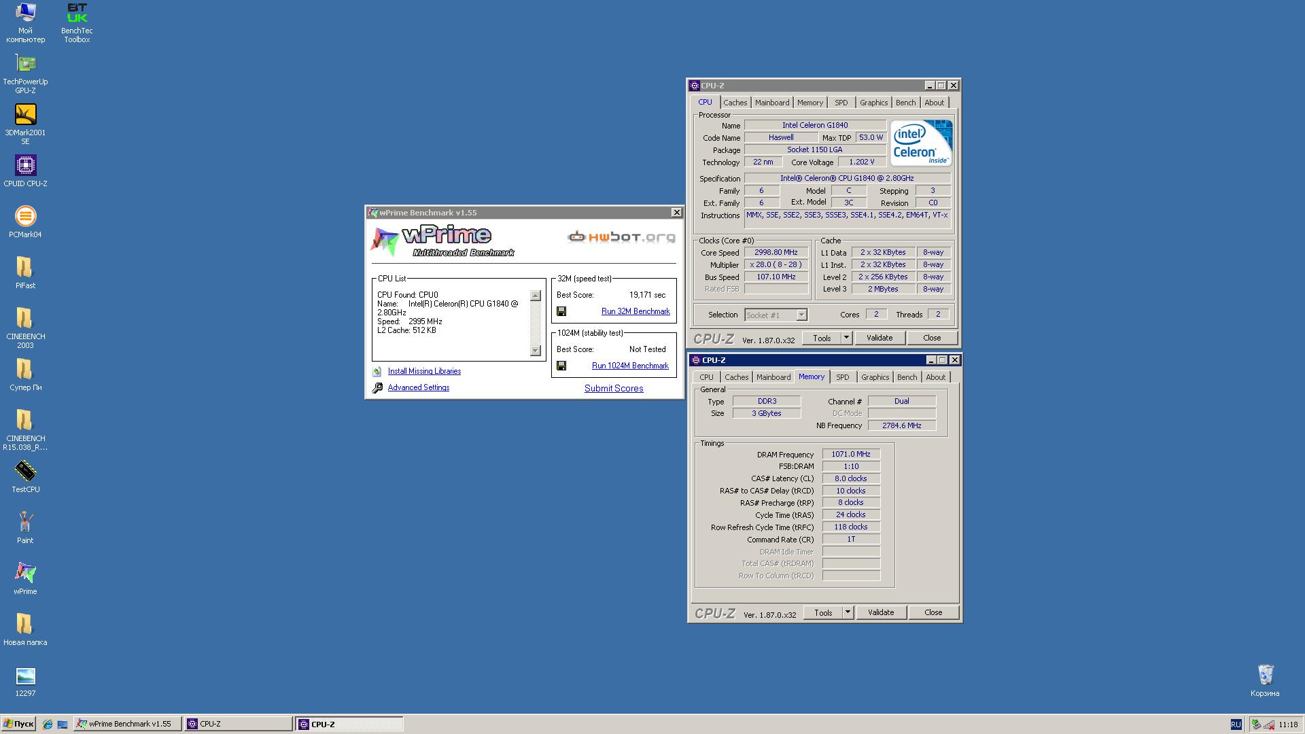The height and width of the screenshot is (734, 1305).
Task: Click the RU language indicator in tray
Action: point(1236,724)
